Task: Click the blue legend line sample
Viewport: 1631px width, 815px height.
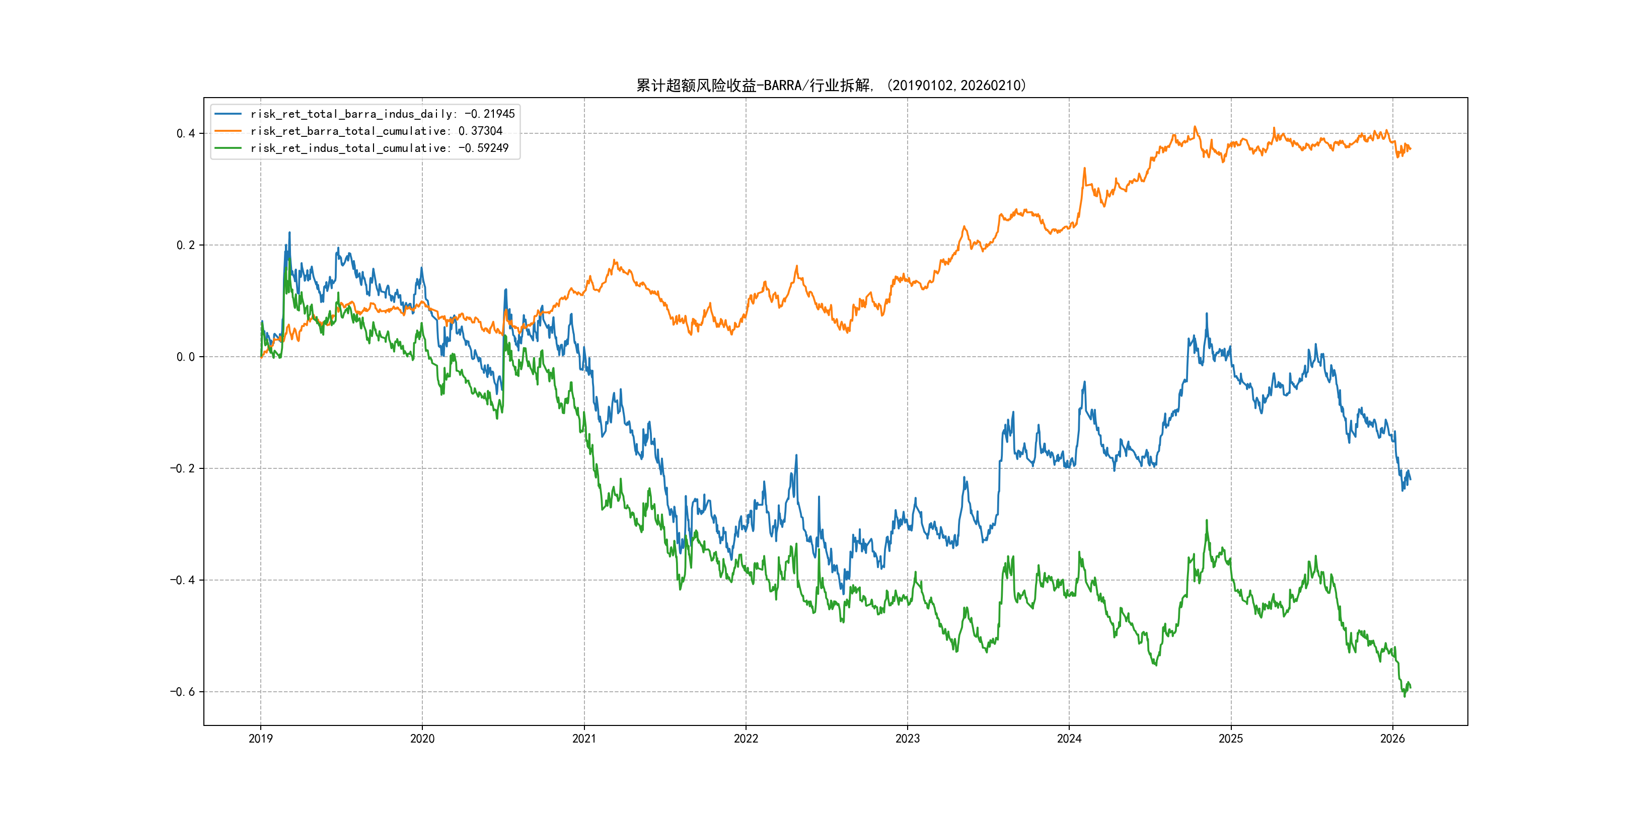Action: click(x=228, y=114)
